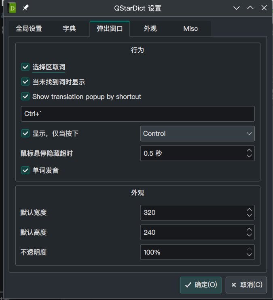
Task: Decrease mouse hover hide timeout value
Action: [x=249, y=156]
